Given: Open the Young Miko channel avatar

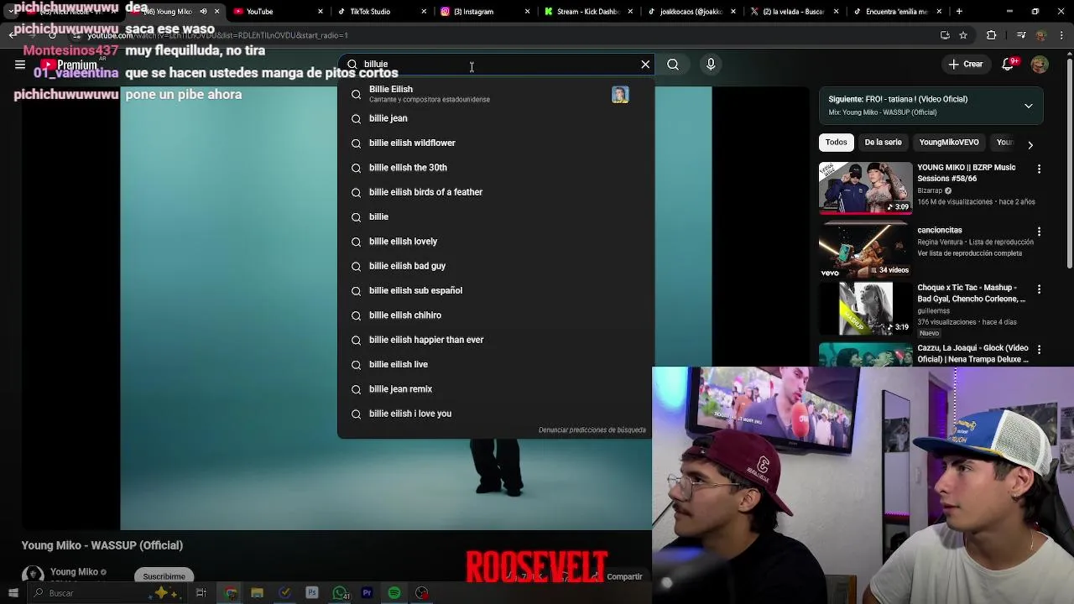Looking at the screenshot, I should pos(33,575).
